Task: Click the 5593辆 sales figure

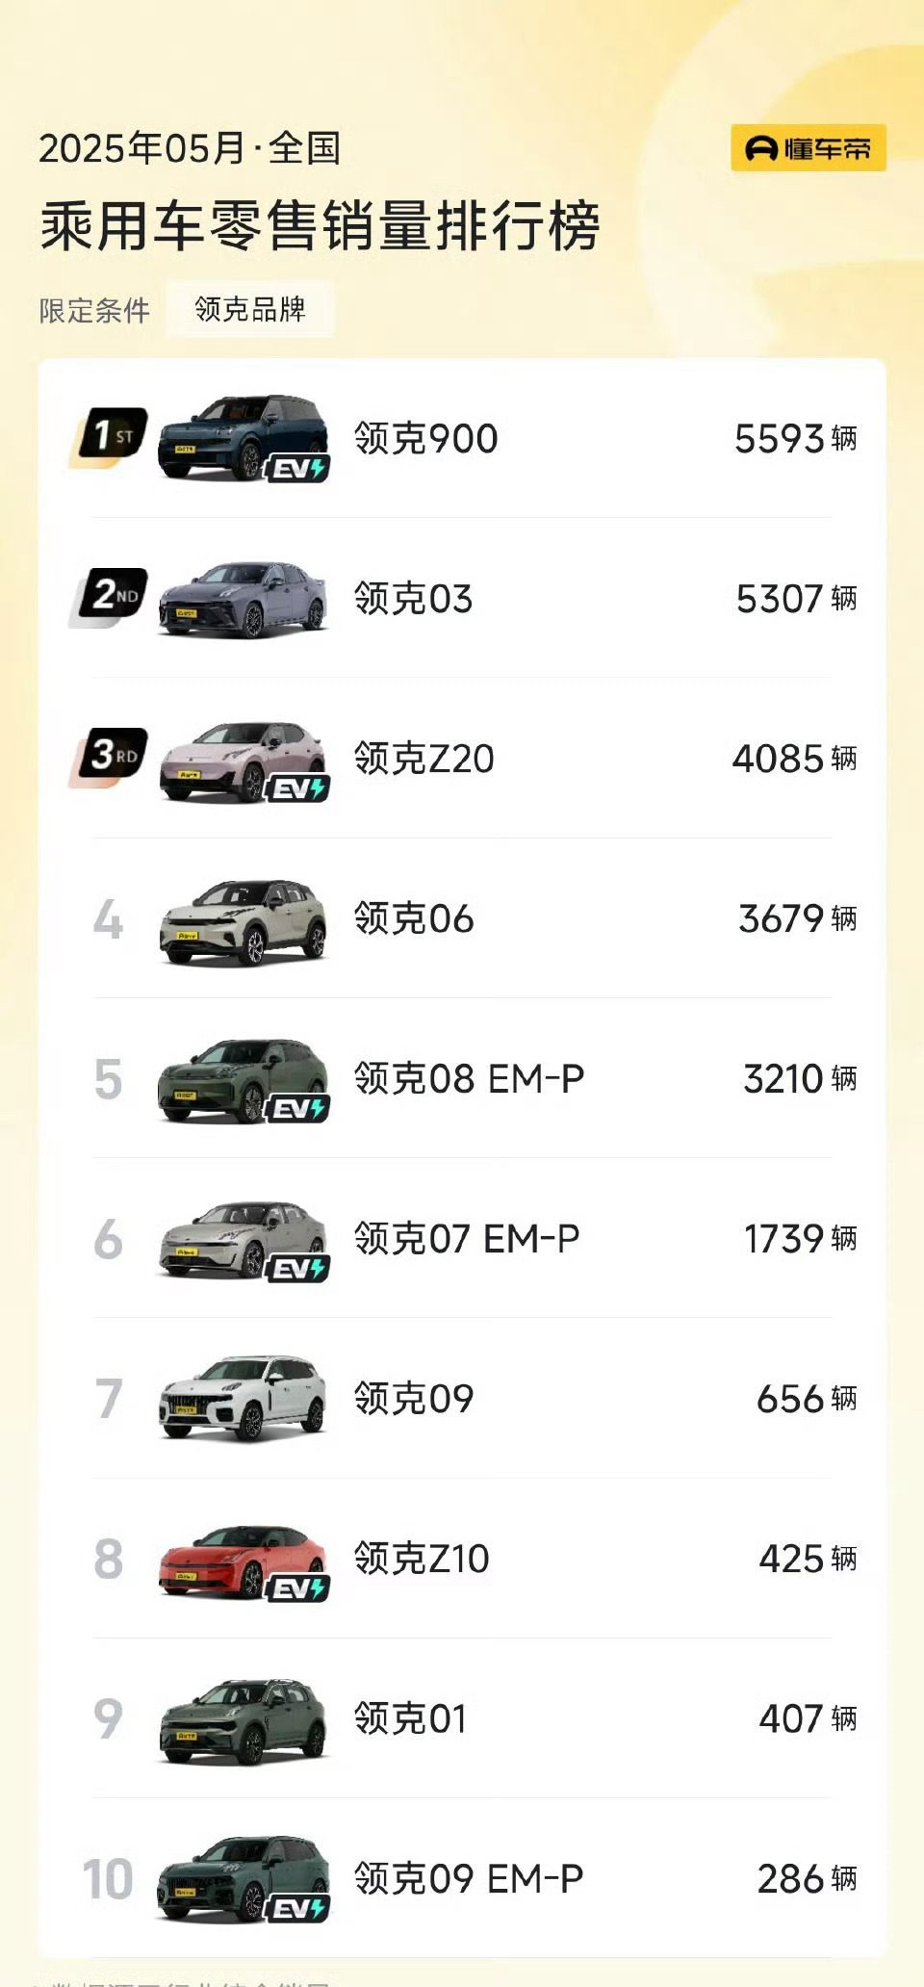Action: tap(795, 439)
